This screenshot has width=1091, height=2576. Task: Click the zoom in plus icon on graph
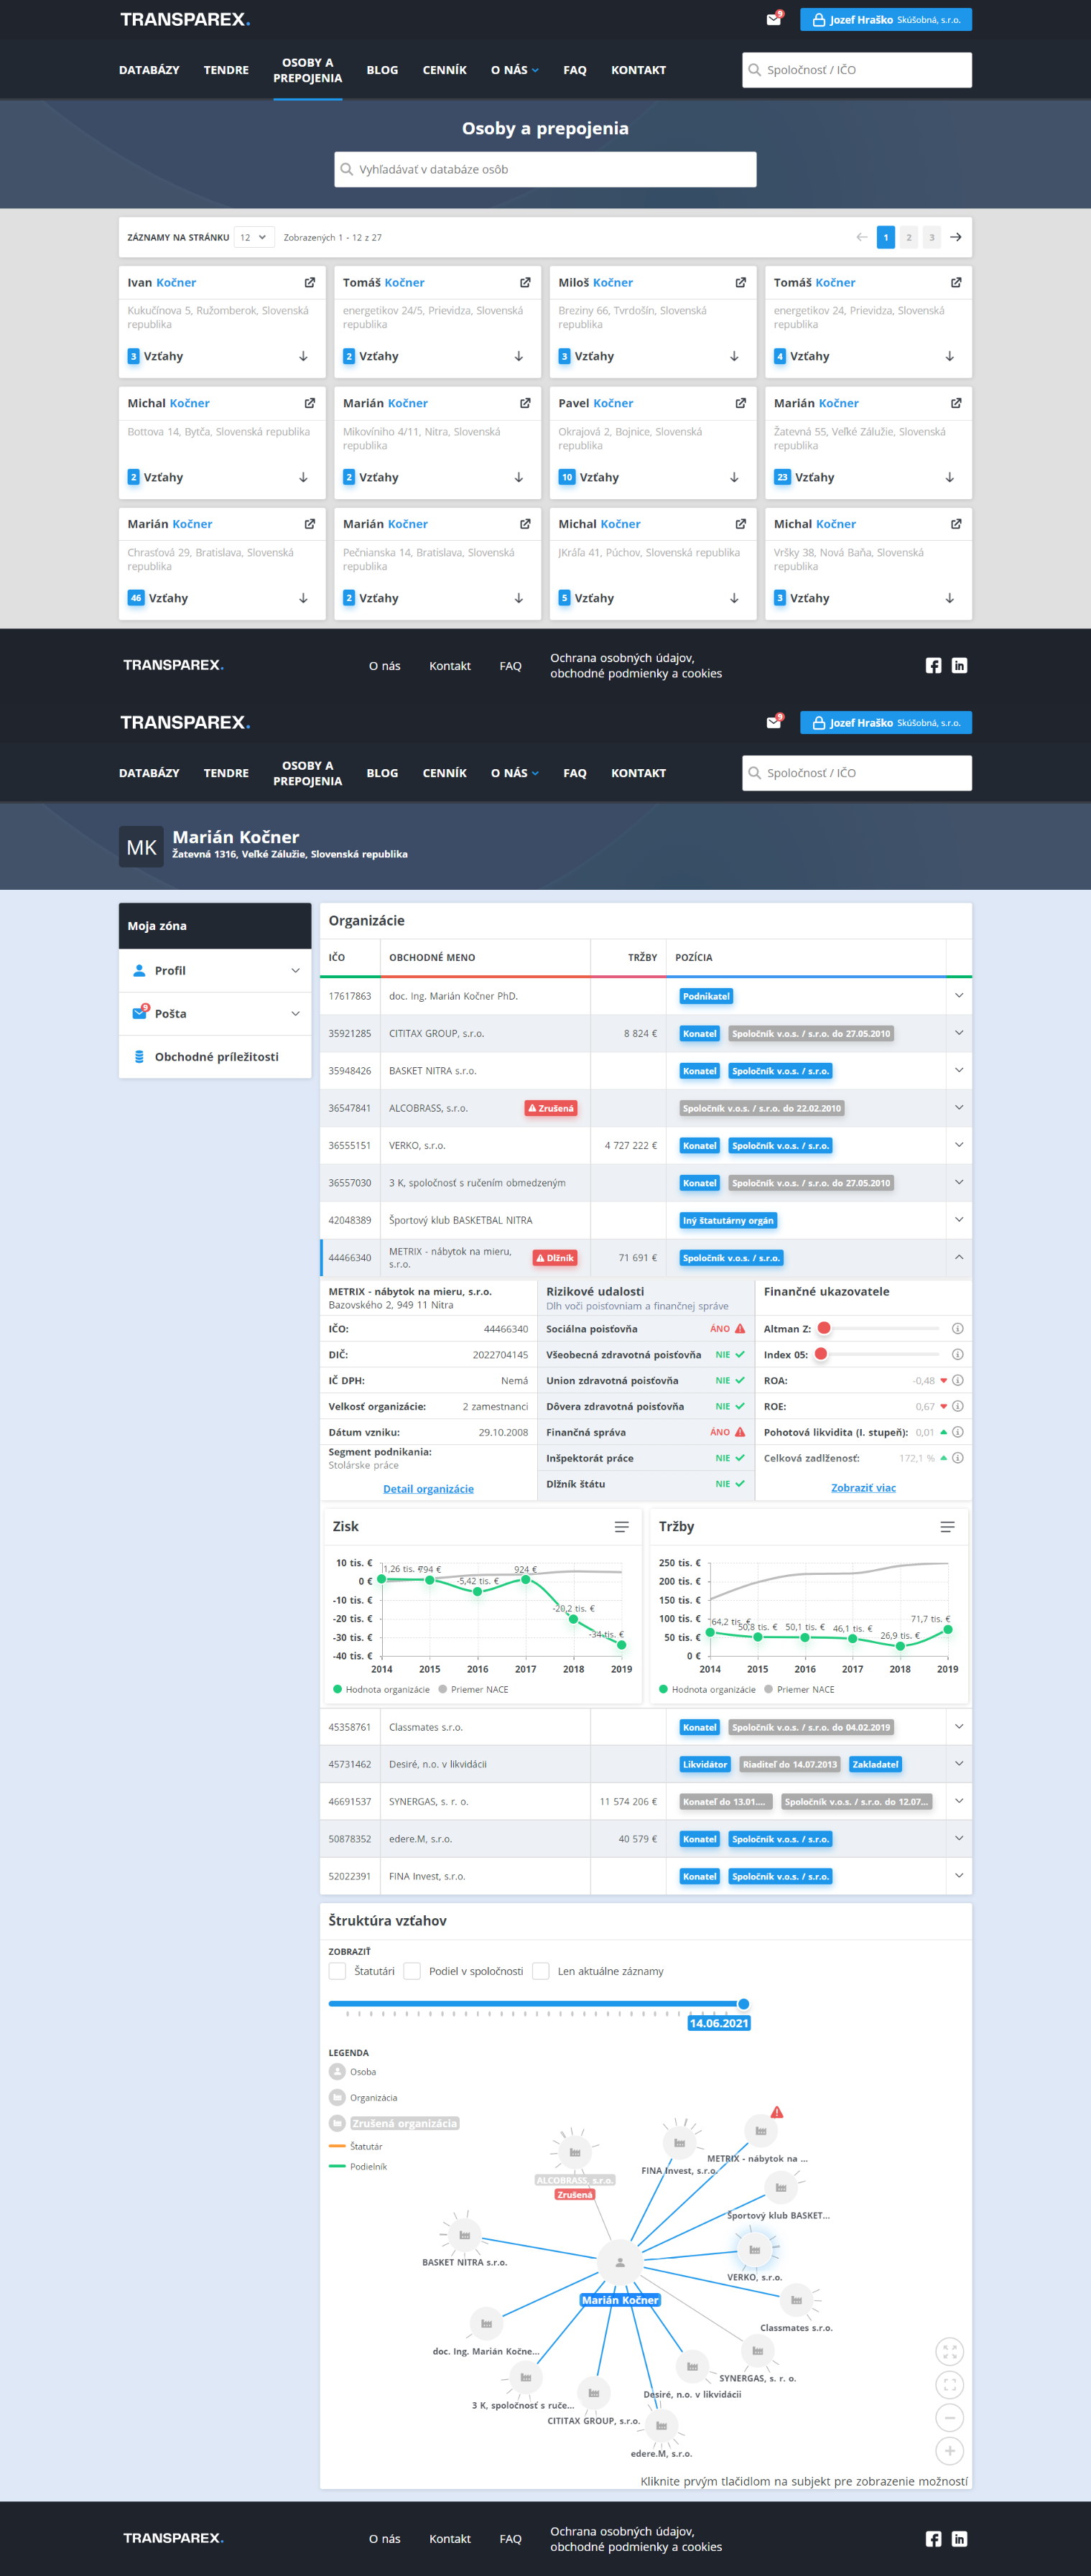pos(949,2451)
